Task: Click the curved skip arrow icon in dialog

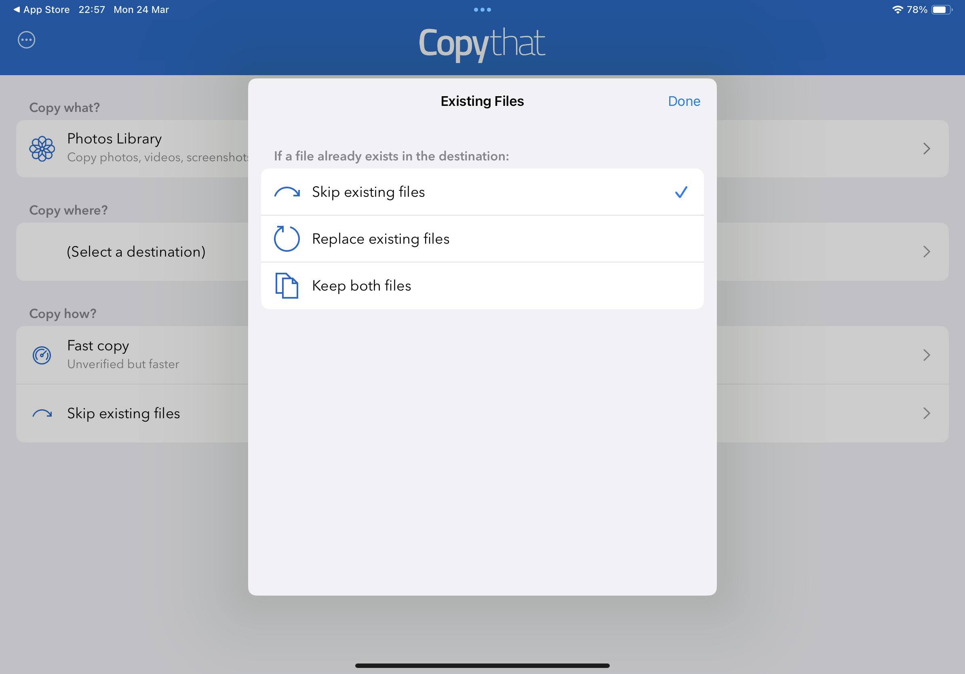Action: [287, 192]
